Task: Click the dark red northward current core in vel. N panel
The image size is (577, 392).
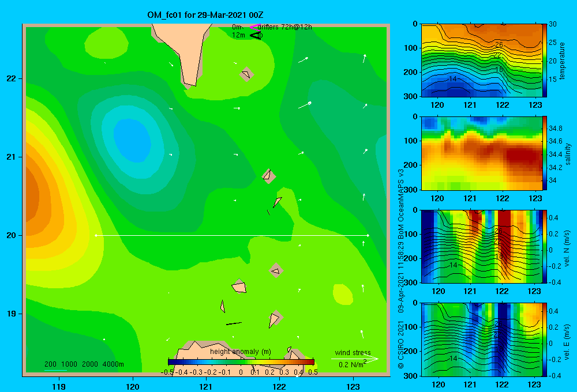Action: (504, 235)
